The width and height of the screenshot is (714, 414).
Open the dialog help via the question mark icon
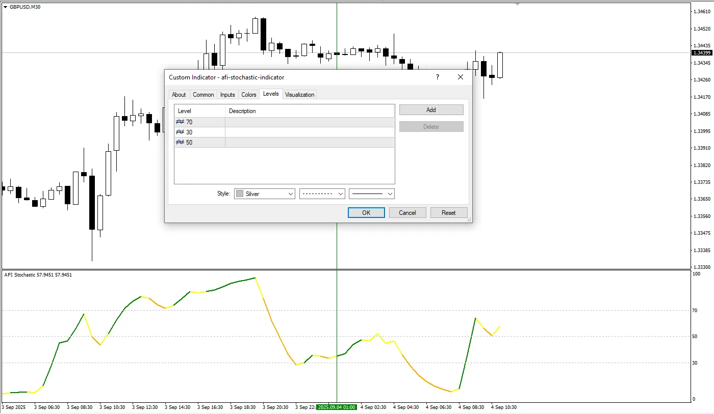(437, 77)
